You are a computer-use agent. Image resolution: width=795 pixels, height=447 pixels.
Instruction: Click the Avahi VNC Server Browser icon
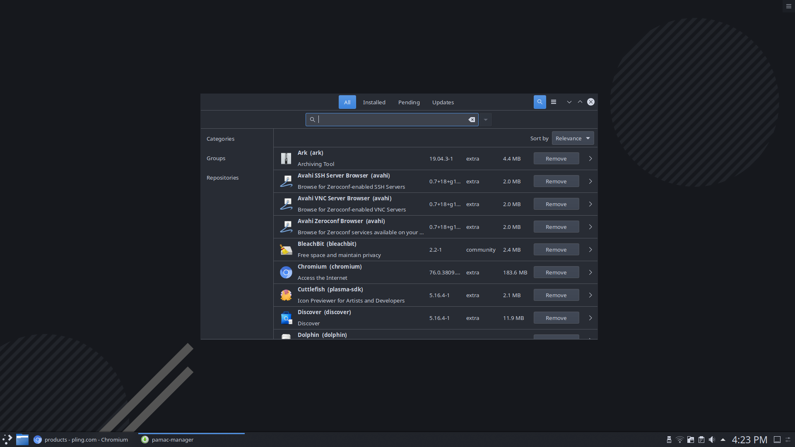click(x=286, y=204)
